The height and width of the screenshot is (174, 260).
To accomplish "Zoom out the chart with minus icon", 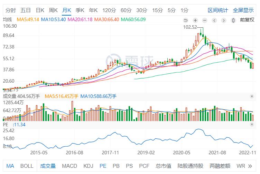I will pyautogui.click(x=205, y=20).
